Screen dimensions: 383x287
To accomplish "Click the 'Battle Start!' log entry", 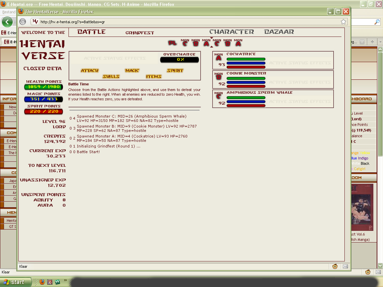I will [x=88, y=152].
